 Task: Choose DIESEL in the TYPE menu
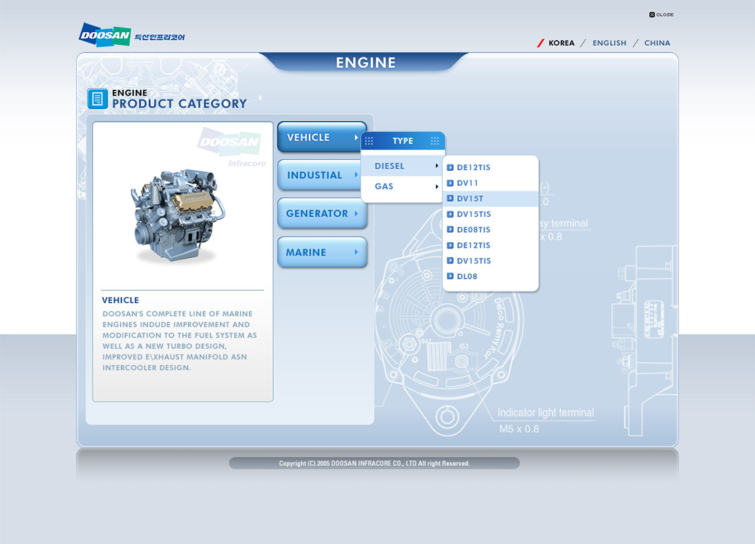point(402,166)
